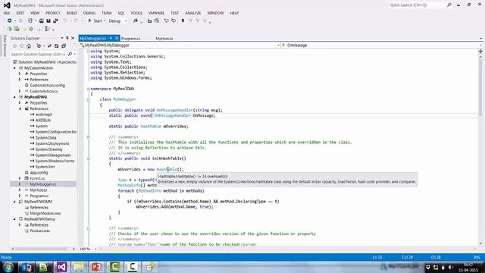Pin the Solution Explorer panel

67,38
